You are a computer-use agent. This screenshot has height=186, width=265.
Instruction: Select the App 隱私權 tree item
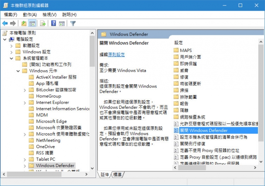(x=47, y=83)
